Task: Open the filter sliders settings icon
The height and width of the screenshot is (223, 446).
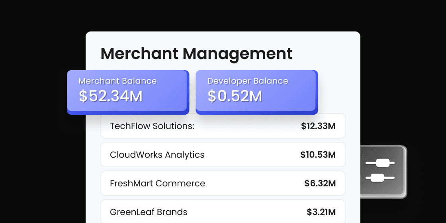Action: 383,171
